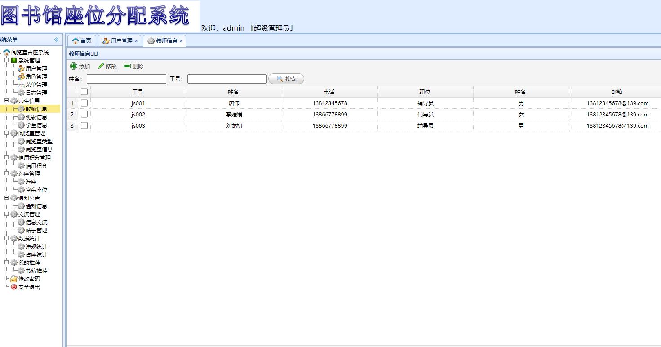The image size is (661, 347).
Task: Open 角色管理 from the sidebar
Action: point(36,76)
